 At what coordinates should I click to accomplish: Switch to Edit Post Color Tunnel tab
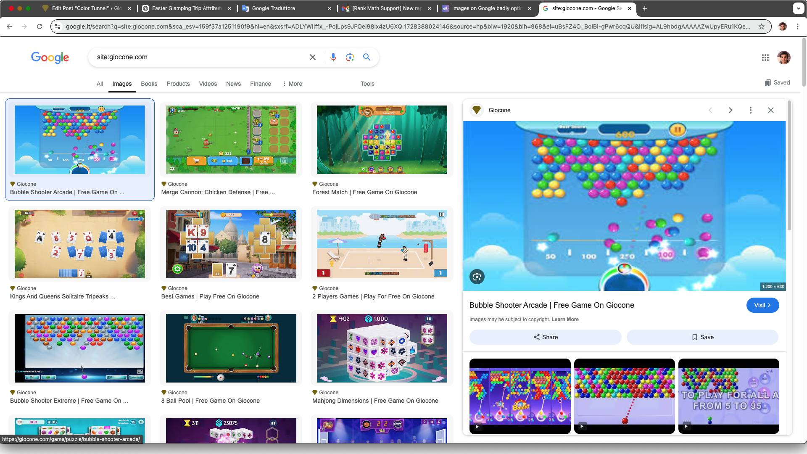click(x=86, y=8)
